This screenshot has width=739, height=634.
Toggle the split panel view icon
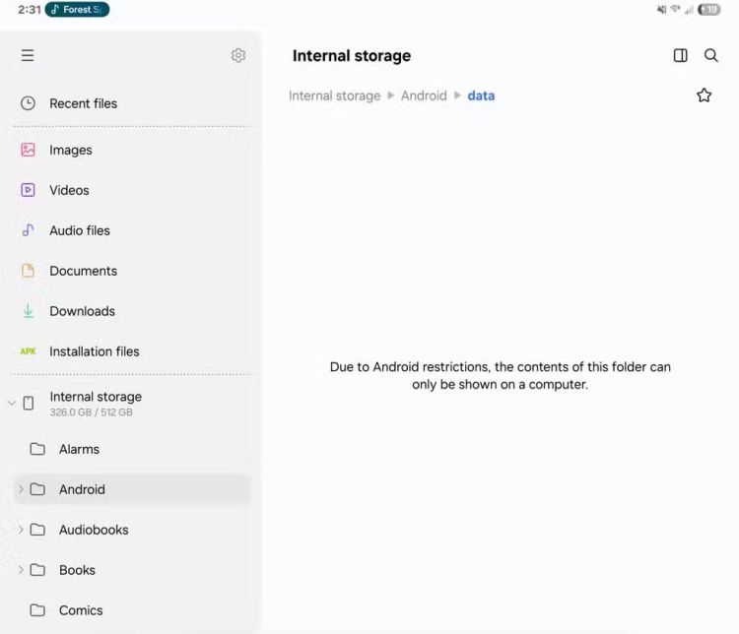(680, 56)
